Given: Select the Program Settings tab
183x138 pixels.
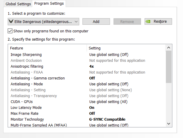Looking at the screenshot, I should pyautogui.click(x=49, y=4).
